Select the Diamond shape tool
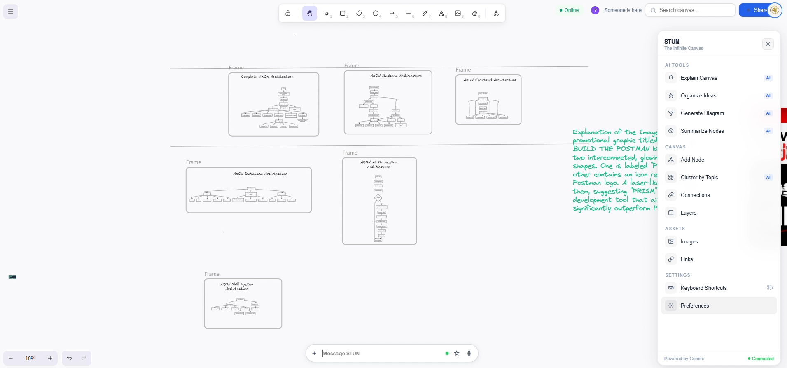 tap(360, 14)
